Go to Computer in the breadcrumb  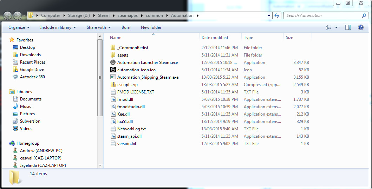pyautogui.click(x=51, y=15)
